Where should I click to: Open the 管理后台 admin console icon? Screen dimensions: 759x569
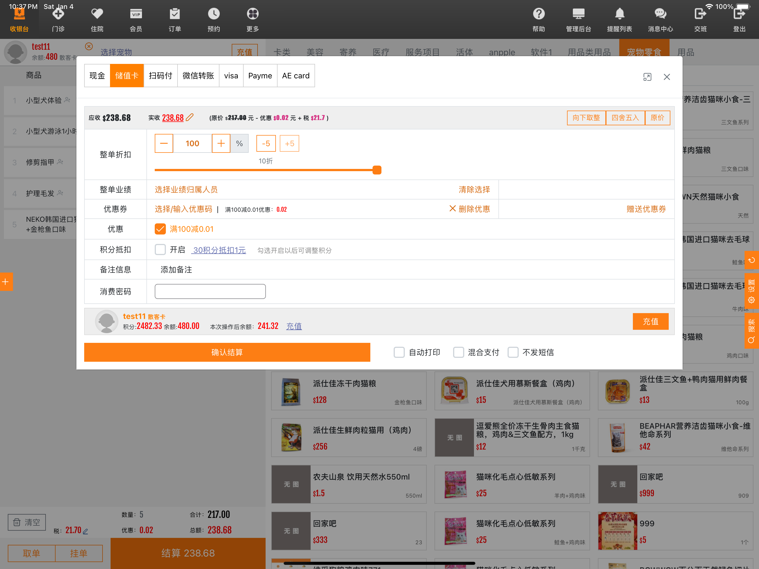578,19
